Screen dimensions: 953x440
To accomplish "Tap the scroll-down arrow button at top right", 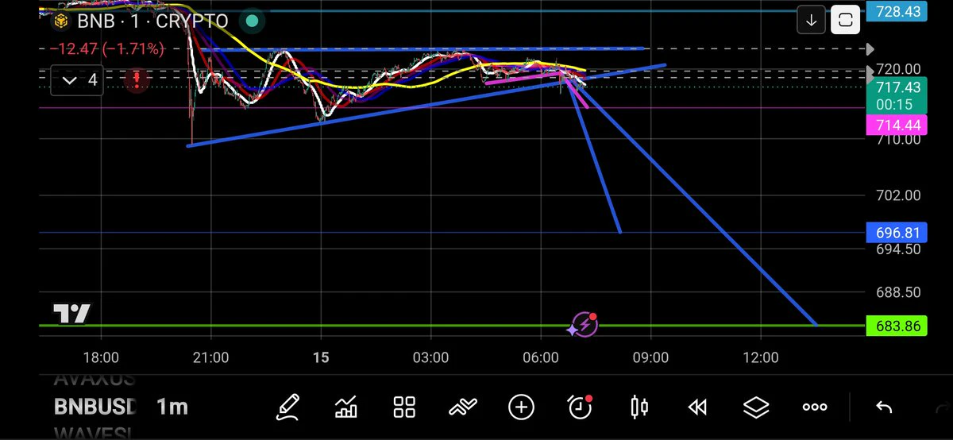I will point(811,21).
